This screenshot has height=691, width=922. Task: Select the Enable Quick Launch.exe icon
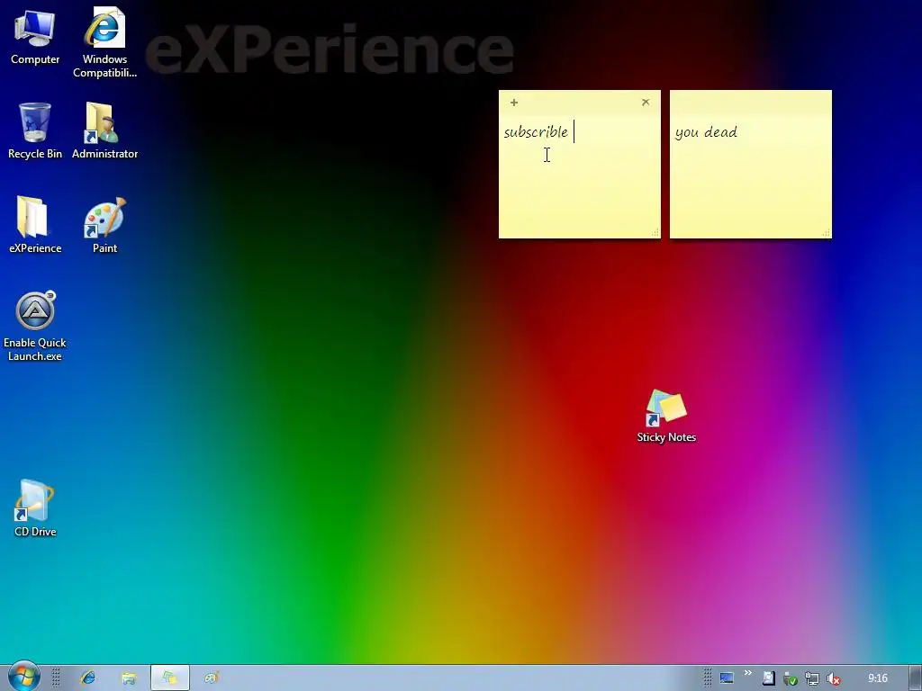(x=35, y=326)
